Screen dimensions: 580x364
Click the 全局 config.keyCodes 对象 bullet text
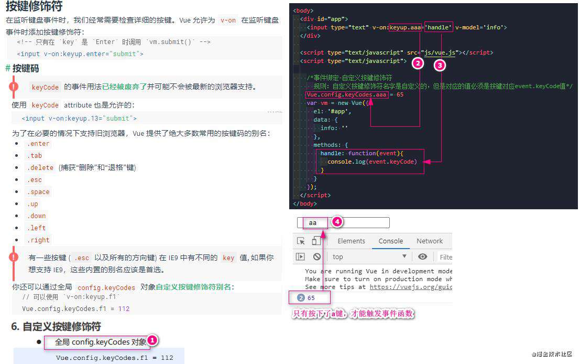100,342
